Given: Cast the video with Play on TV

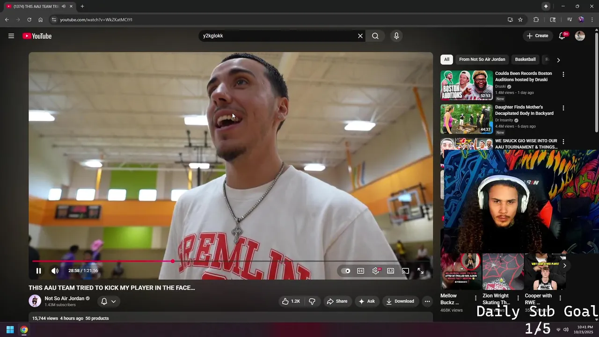Looking at the screenshot, I should tap(406, 271).
